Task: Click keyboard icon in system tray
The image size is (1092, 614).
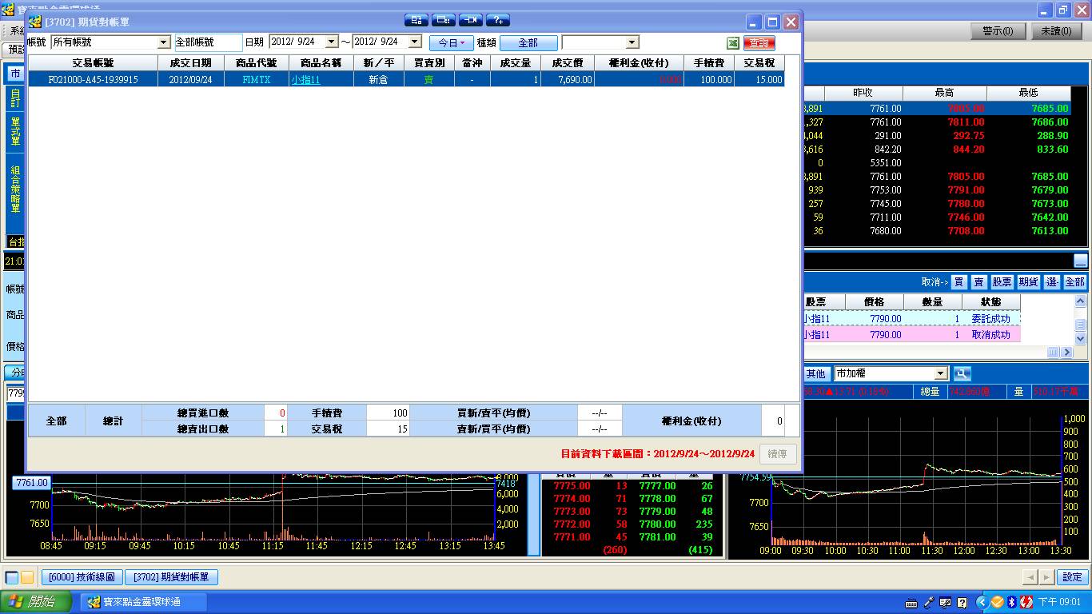Action: (911, 603)
